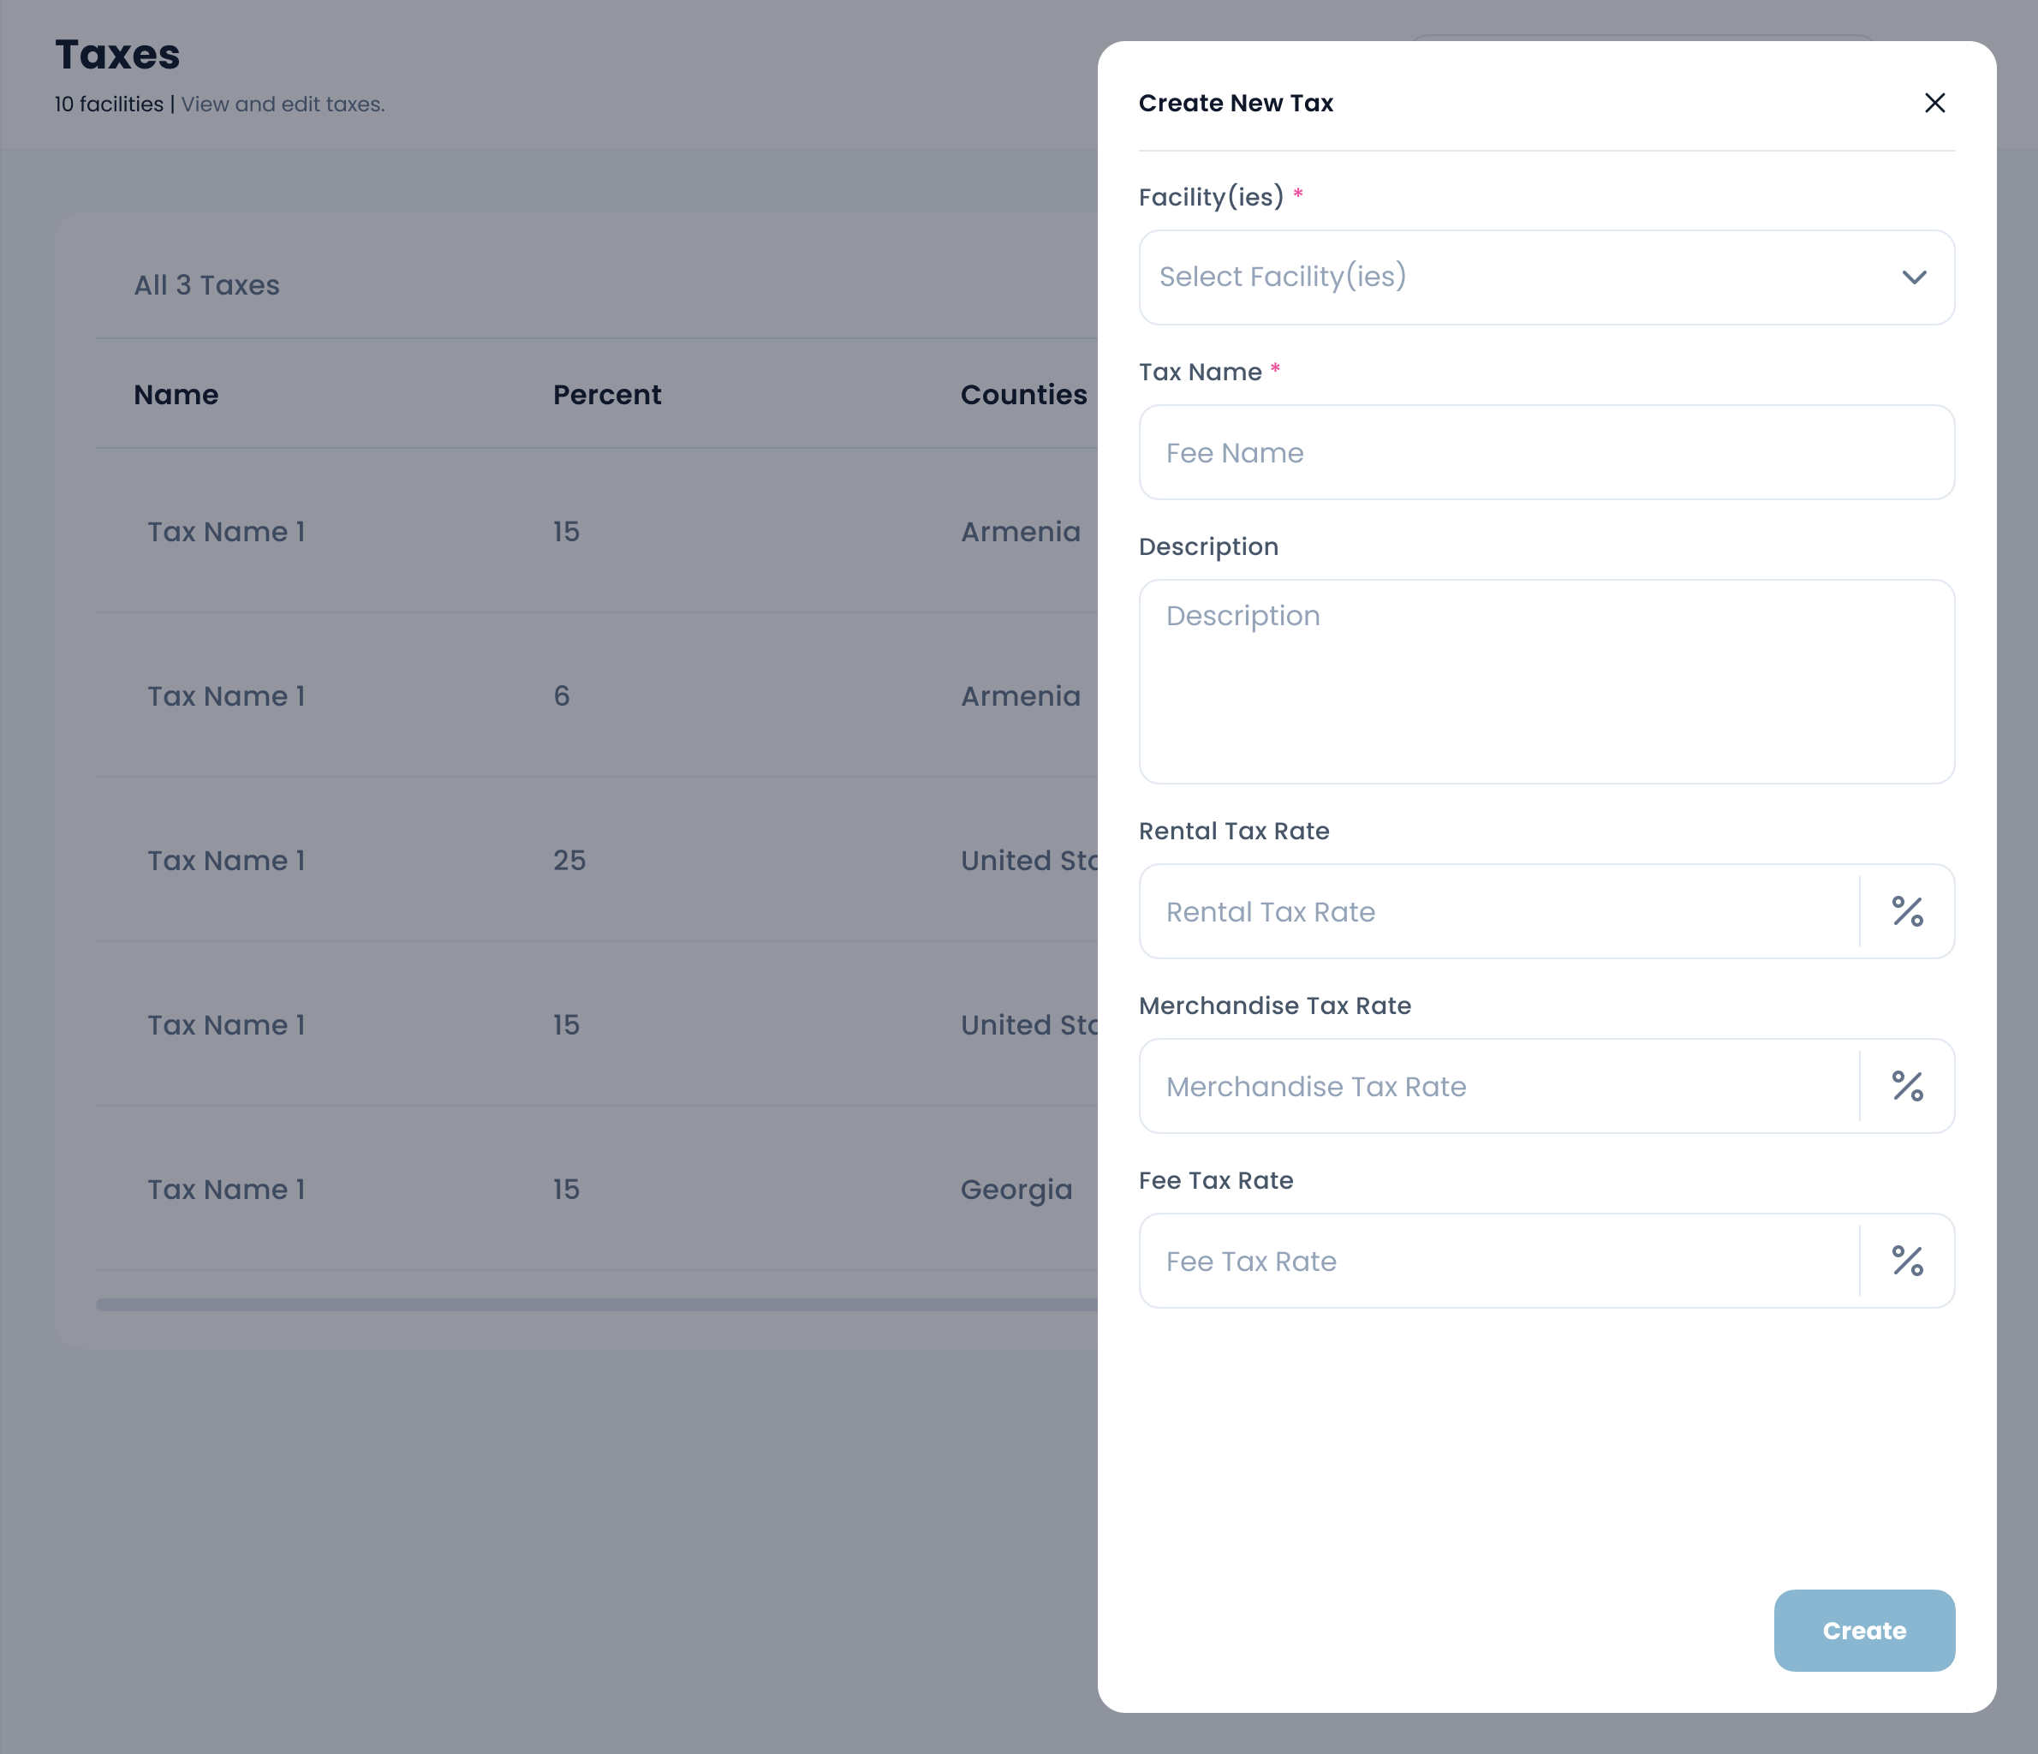This screenshot has height=1754, width=2038.
Task: Click the percent icon beside Merchandise Tax Rate
Action: tap(1906, 1086)
